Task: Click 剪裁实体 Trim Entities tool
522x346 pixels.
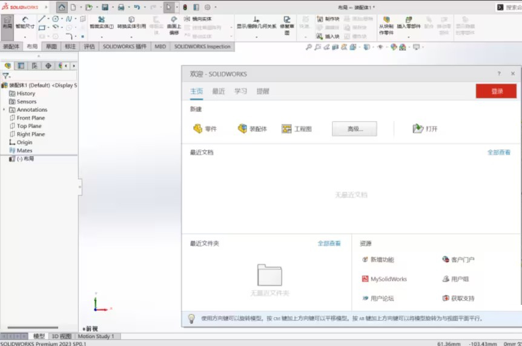Action: click(102, 22)
